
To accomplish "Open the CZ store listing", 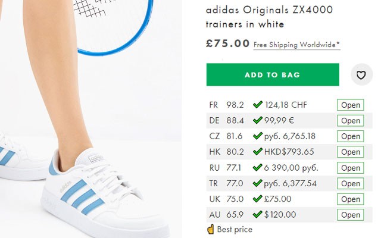I will point(351,136).
